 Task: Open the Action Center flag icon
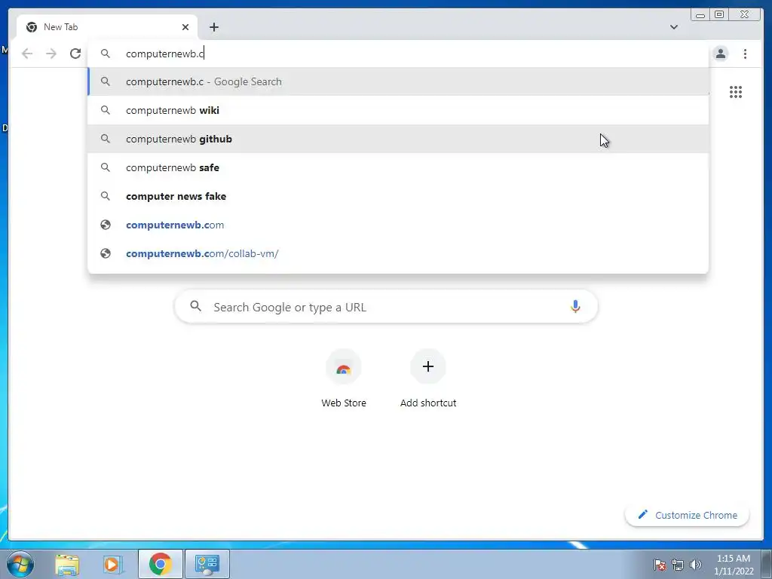click(660, 565)
